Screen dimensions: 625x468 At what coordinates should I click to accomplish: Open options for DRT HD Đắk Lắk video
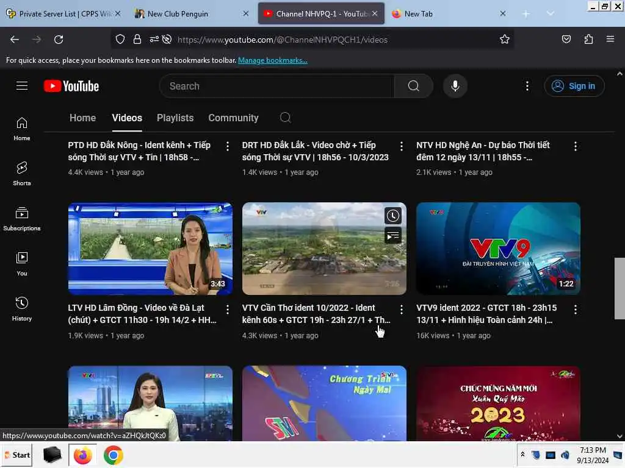tap(402, 146)
